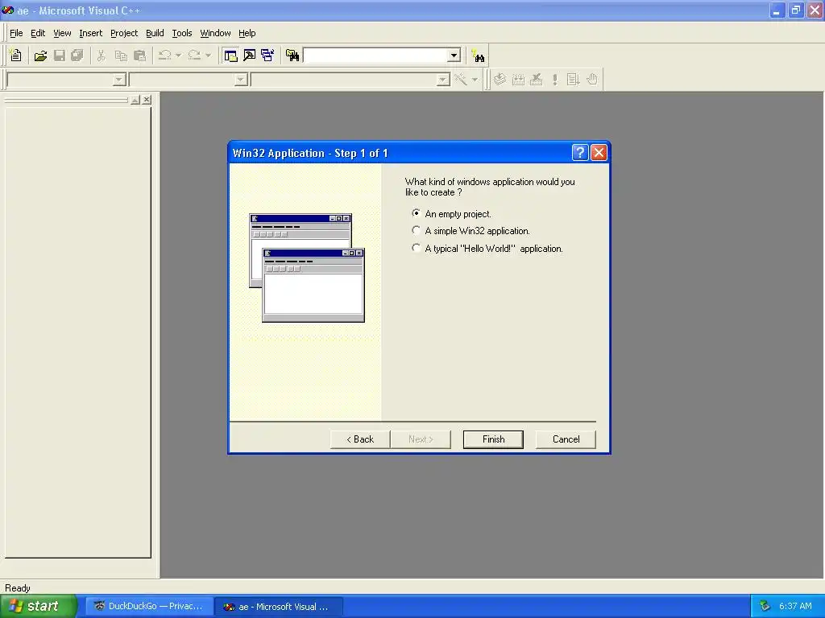Expand the WizardBar filter combo box
This screenshot has width=825, height=618.
point(241,80)
